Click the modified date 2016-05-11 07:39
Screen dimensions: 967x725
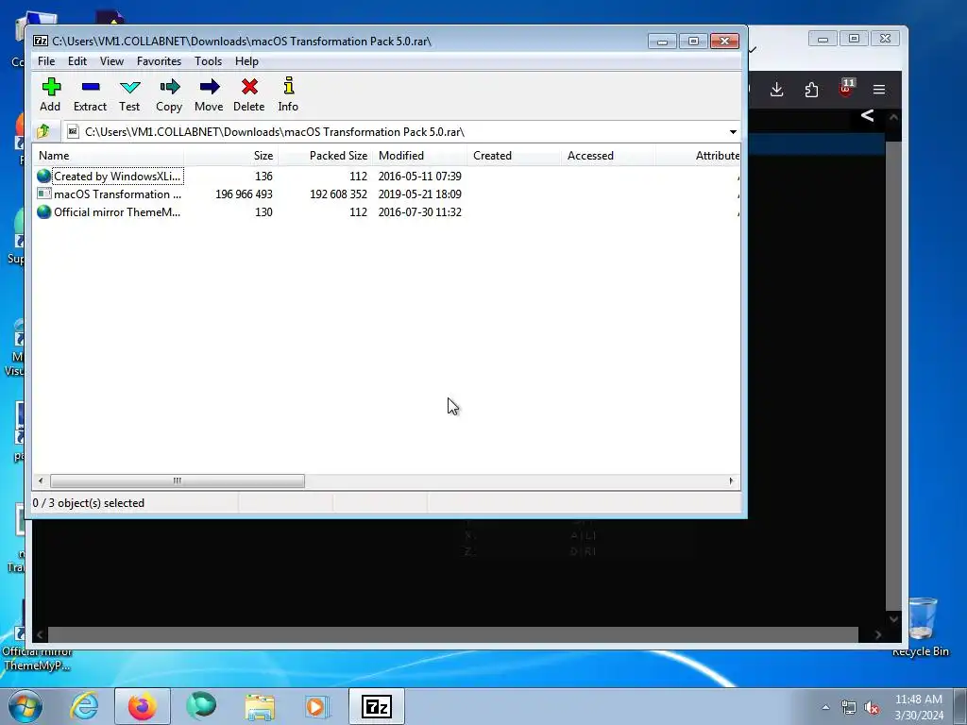click(x=420, y=177)
